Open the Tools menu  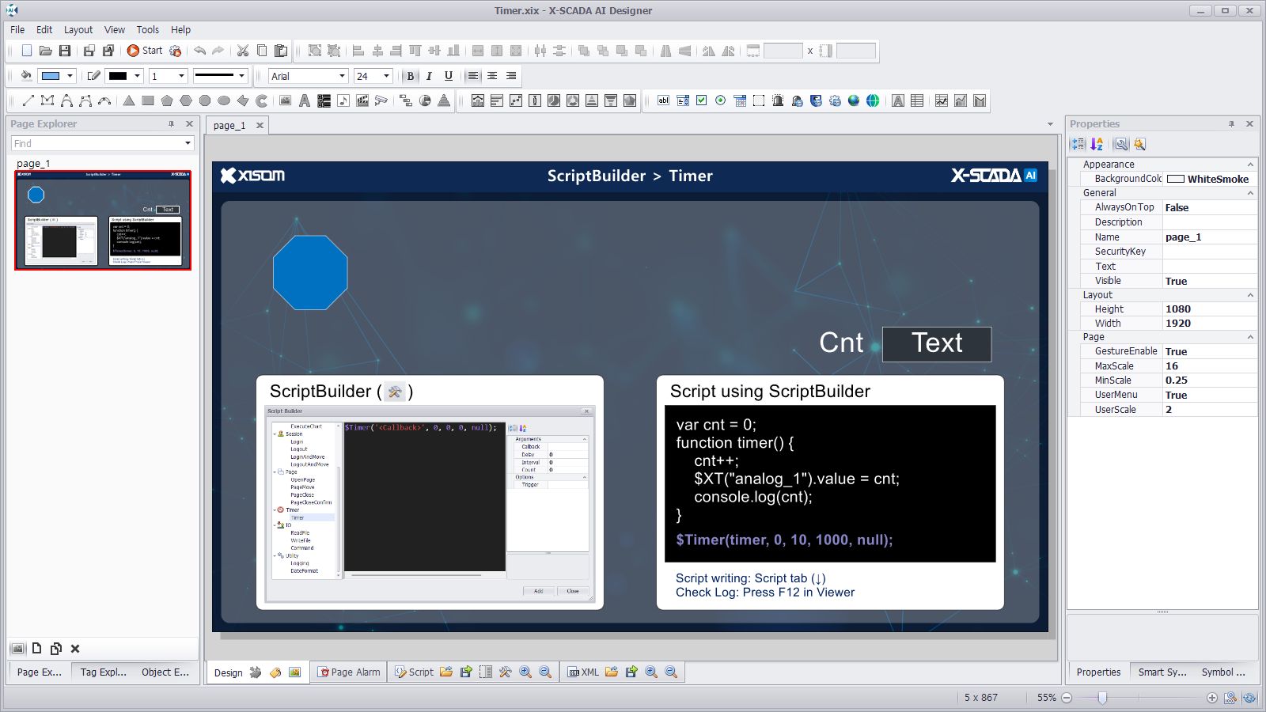point(147,30)
